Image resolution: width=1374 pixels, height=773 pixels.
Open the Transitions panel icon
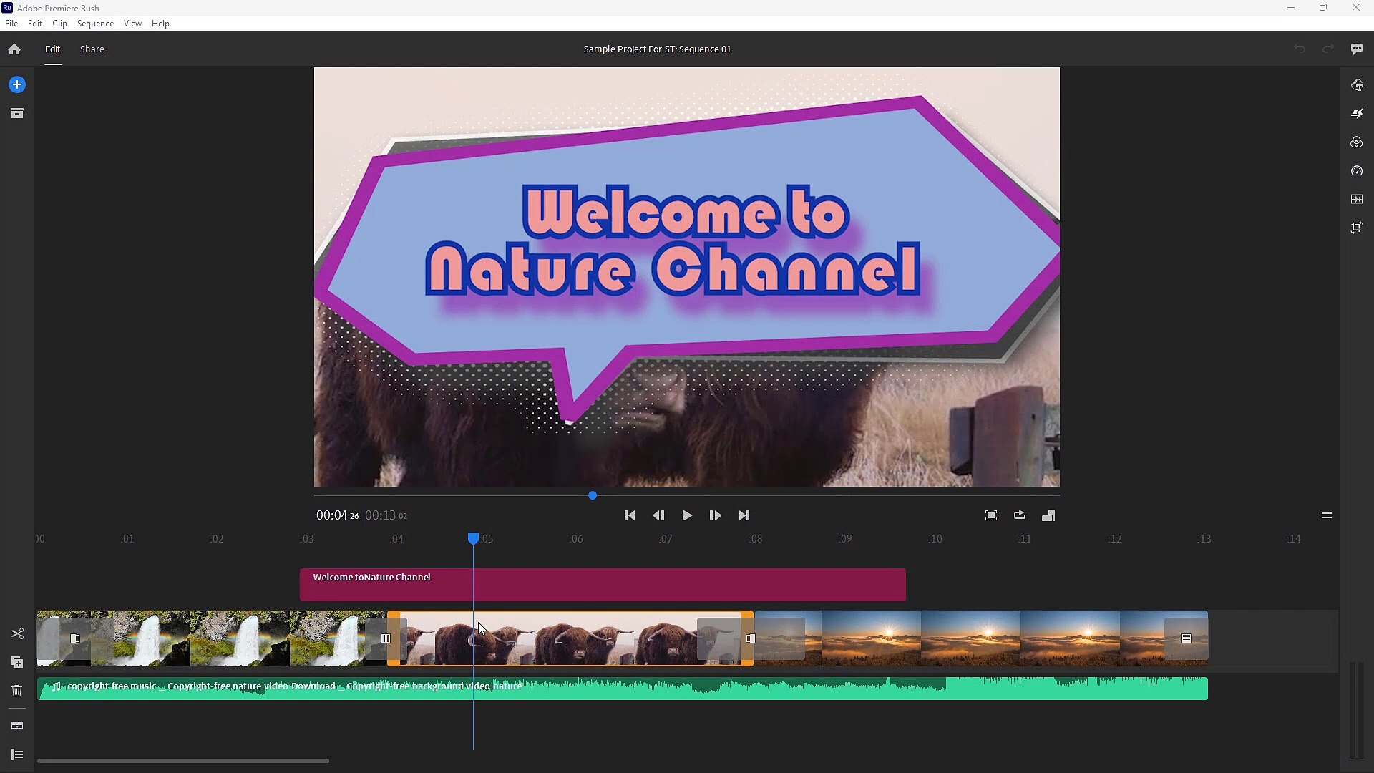[1357, 113]
